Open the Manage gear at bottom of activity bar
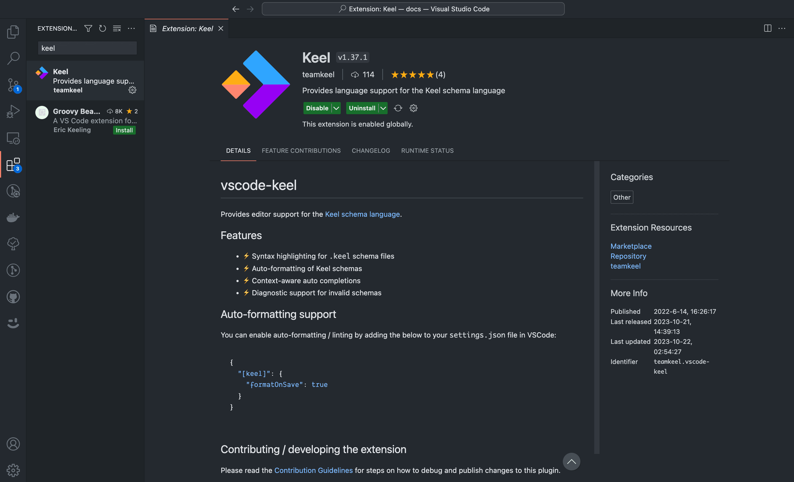Screen dimensions: 794x482 tap(13, 470)
